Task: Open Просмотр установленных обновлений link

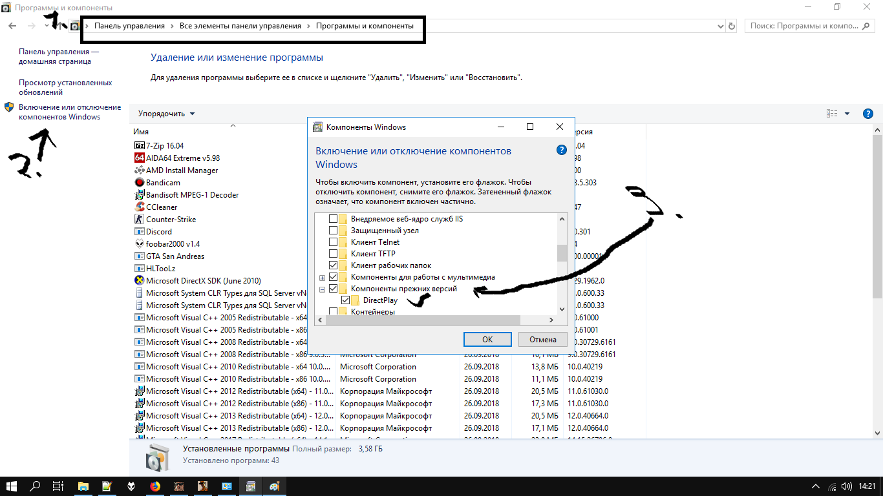Action: click(65, 88)
